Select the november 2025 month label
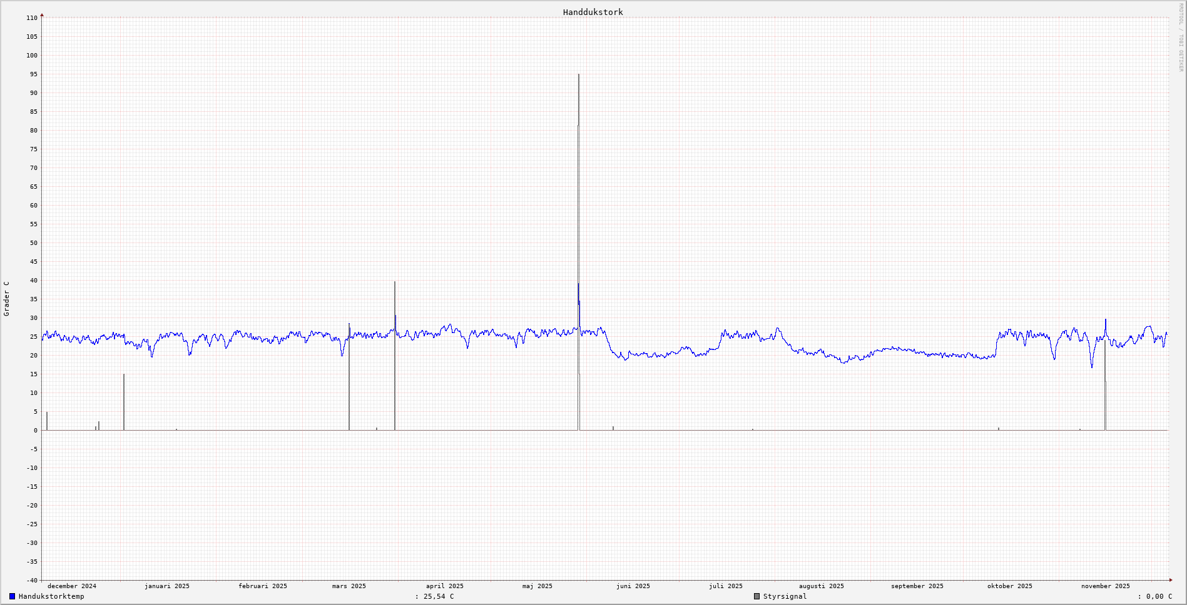 pyautogui.click(x=1105, y=586)
